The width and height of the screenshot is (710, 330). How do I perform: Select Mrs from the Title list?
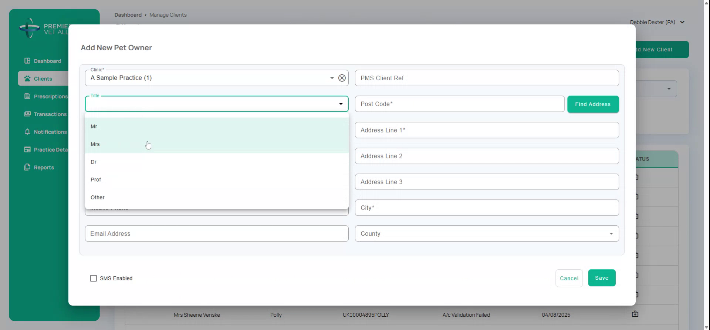click(x=217, y=144)
